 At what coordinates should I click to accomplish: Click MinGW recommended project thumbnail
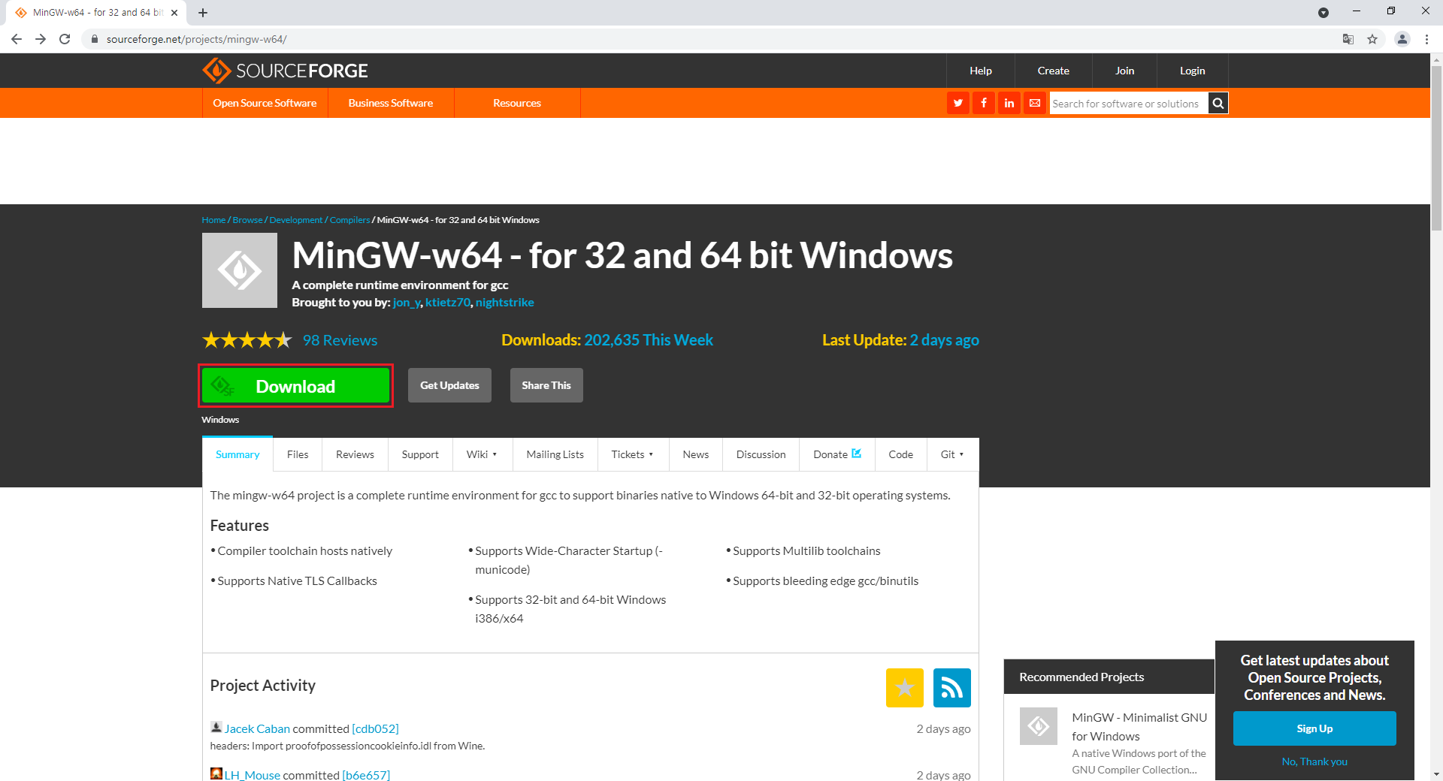pos(1039,726)
